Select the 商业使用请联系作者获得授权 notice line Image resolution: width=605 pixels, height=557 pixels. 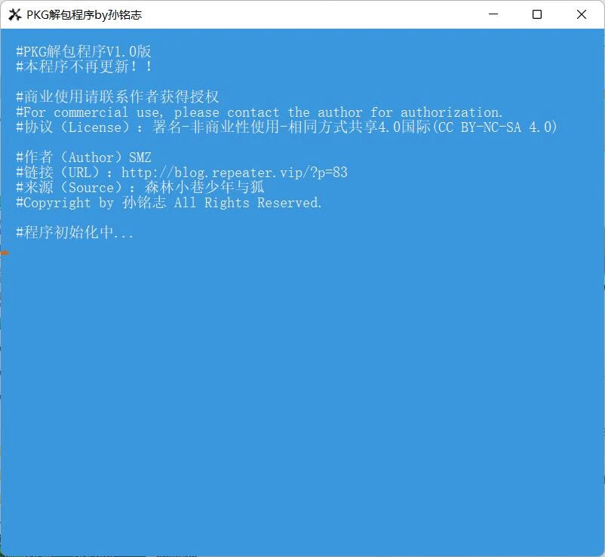117,96
